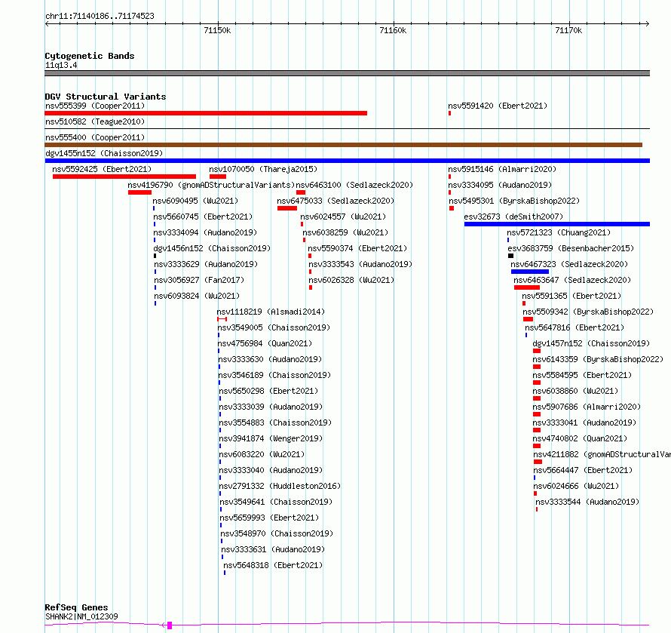Open nsv5659993 (Ebert2021) entry
Image resolution: width=671 pixels, height=633 pixels.
click(x=270, y=518)
